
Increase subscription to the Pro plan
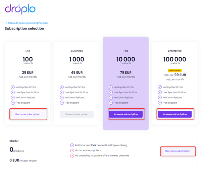[x=126, y=114]
